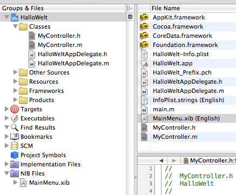236x195 pixels.
Task: Collapse the NIB Files group
Action: point(6,173)
